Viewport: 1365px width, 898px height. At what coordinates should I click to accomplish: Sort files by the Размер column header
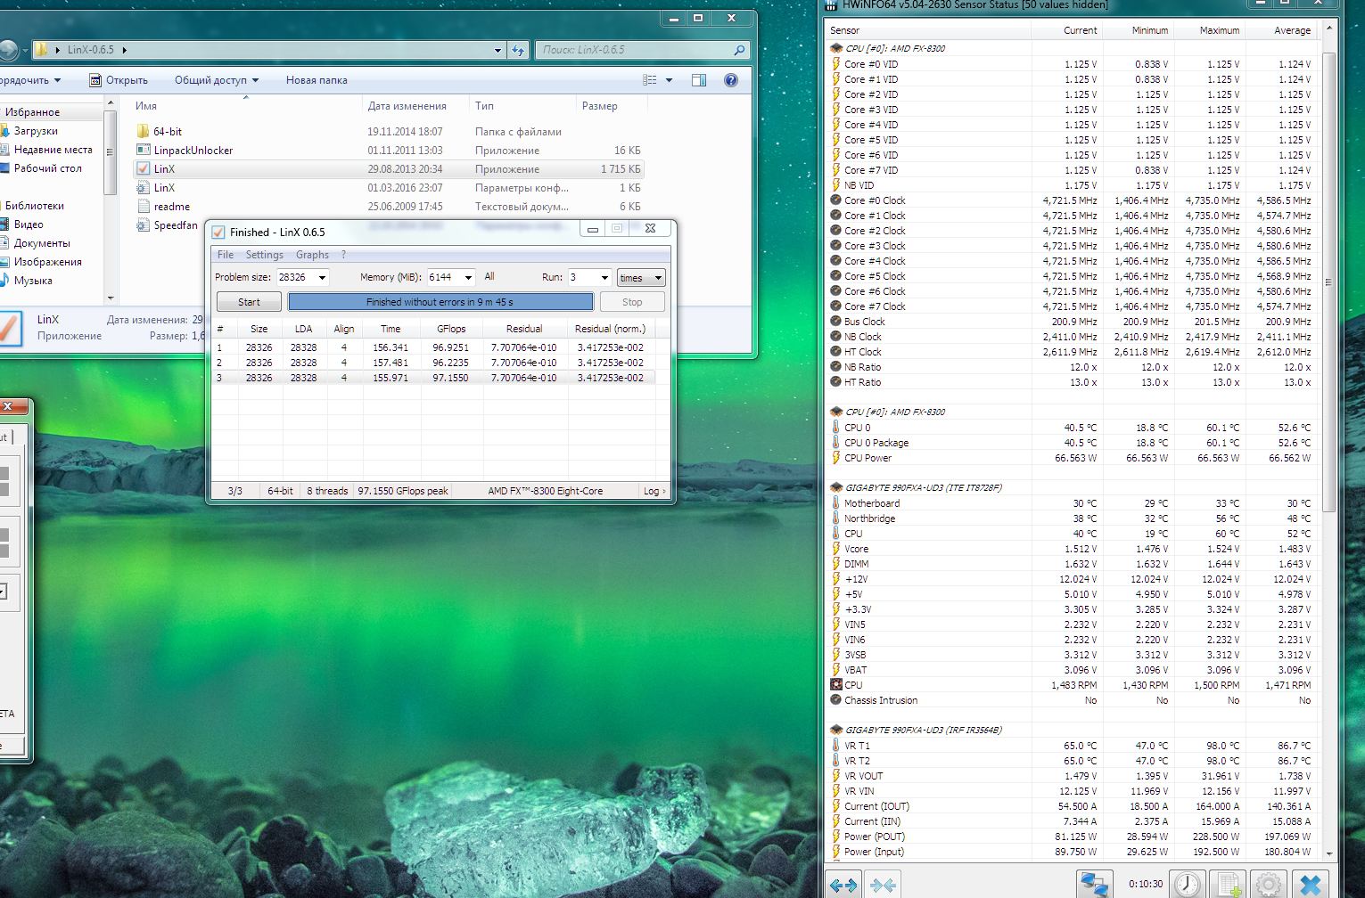tap(610, 106)
